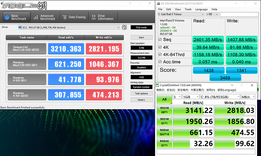Viewport: 261px width, 156px height.
Task: Click the Alignment 4 KB setting
Action: 141,77
